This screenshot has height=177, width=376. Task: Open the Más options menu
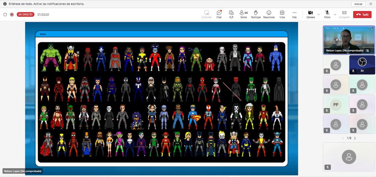point(294,14)
